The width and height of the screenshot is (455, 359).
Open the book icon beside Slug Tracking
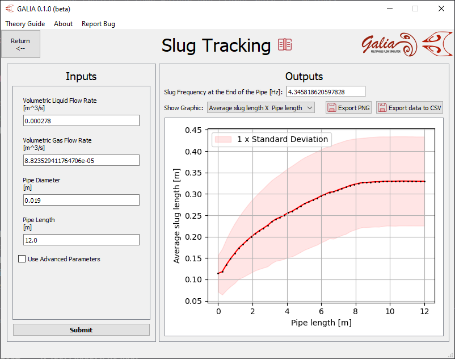click(285, 45)
